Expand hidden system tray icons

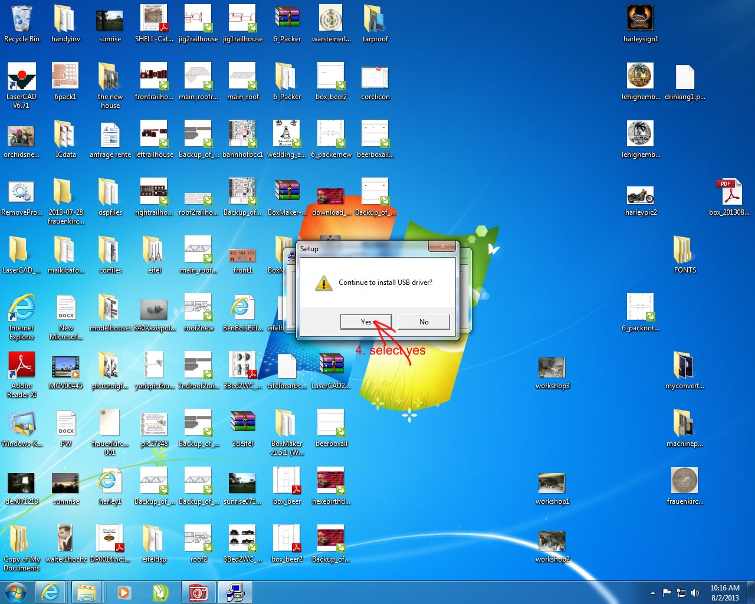coord(652,593)
